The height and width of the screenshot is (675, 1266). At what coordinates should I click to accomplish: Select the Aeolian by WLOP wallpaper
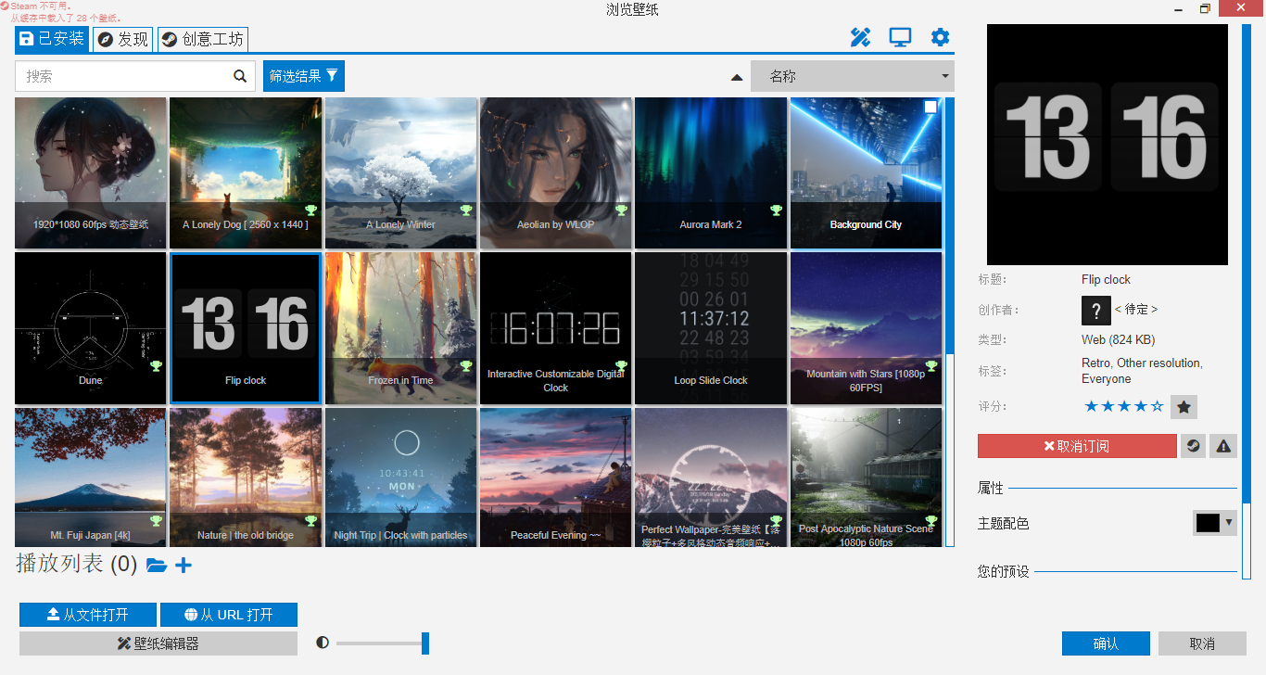coord(556,172)
